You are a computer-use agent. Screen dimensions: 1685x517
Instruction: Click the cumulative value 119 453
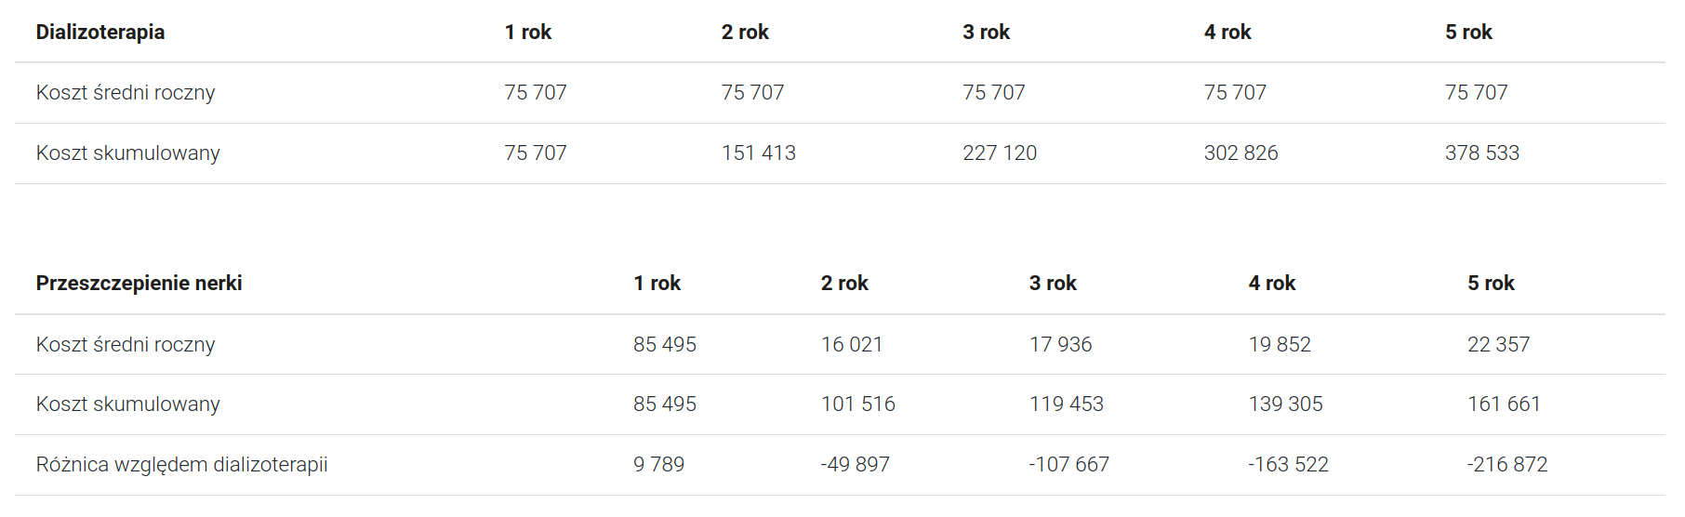(x=1067, y=404)
